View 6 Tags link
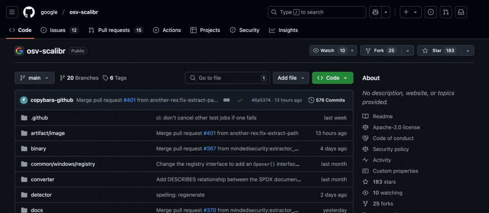This screenshot has height=213, width=489. 115,78
